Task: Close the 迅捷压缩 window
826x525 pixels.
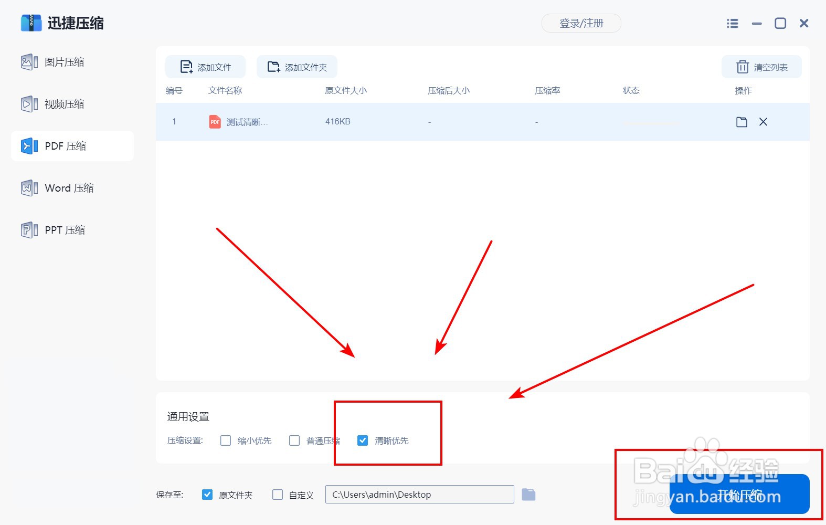Action: click(804, 23)
